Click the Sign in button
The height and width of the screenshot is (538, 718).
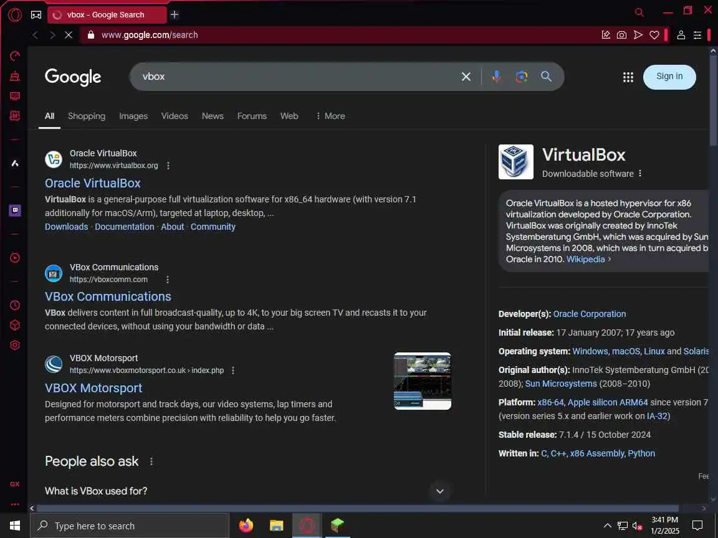pyautogui.click(x=669, y=77)
